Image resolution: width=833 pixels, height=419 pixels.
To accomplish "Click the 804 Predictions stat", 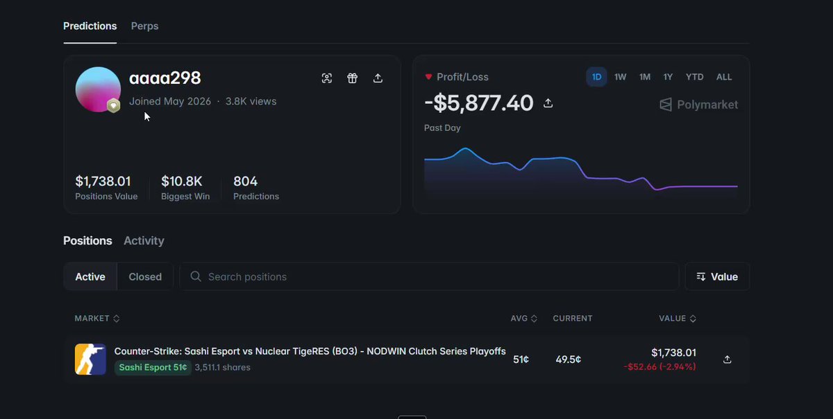I will coord(256,187).
